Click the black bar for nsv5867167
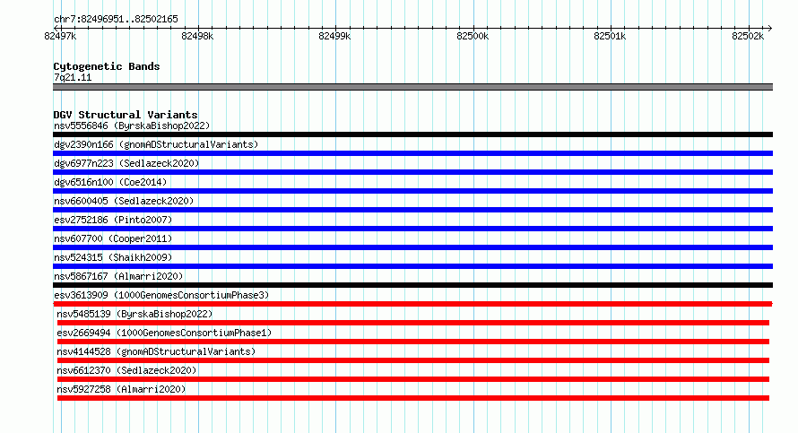This screenshot has height=433, width=798. (412, 285)
